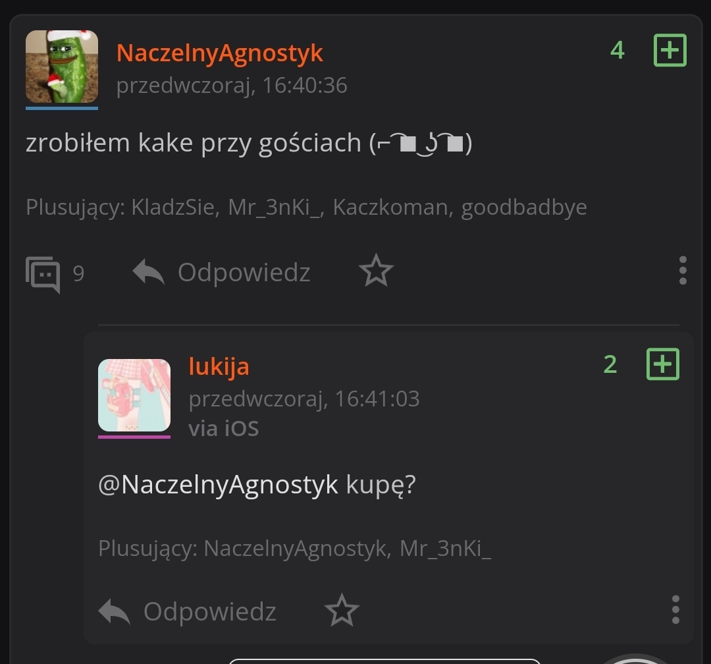Open three-dot menu on main post
The image size is (711, 664).
click(x=683, y=271)
